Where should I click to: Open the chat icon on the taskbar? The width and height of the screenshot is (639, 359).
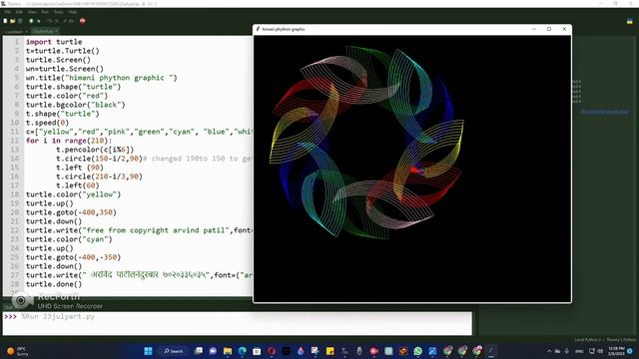(213, 351)
